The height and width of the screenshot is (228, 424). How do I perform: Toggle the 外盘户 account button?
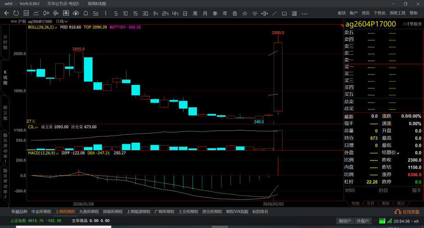[362, 221]
